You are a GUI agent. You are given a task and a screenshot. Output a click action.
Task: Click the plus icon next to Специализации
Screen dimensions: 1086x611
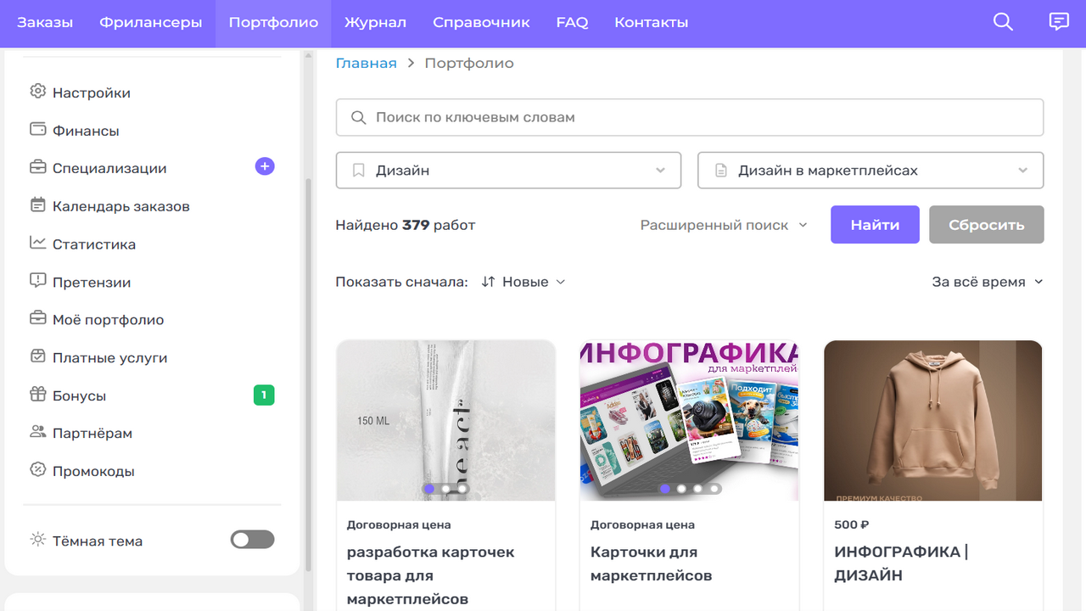[x=265, y=166]
